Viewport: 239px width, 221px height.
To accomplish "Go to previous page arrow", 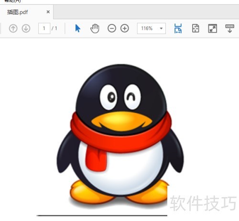I will click(13, 29).
